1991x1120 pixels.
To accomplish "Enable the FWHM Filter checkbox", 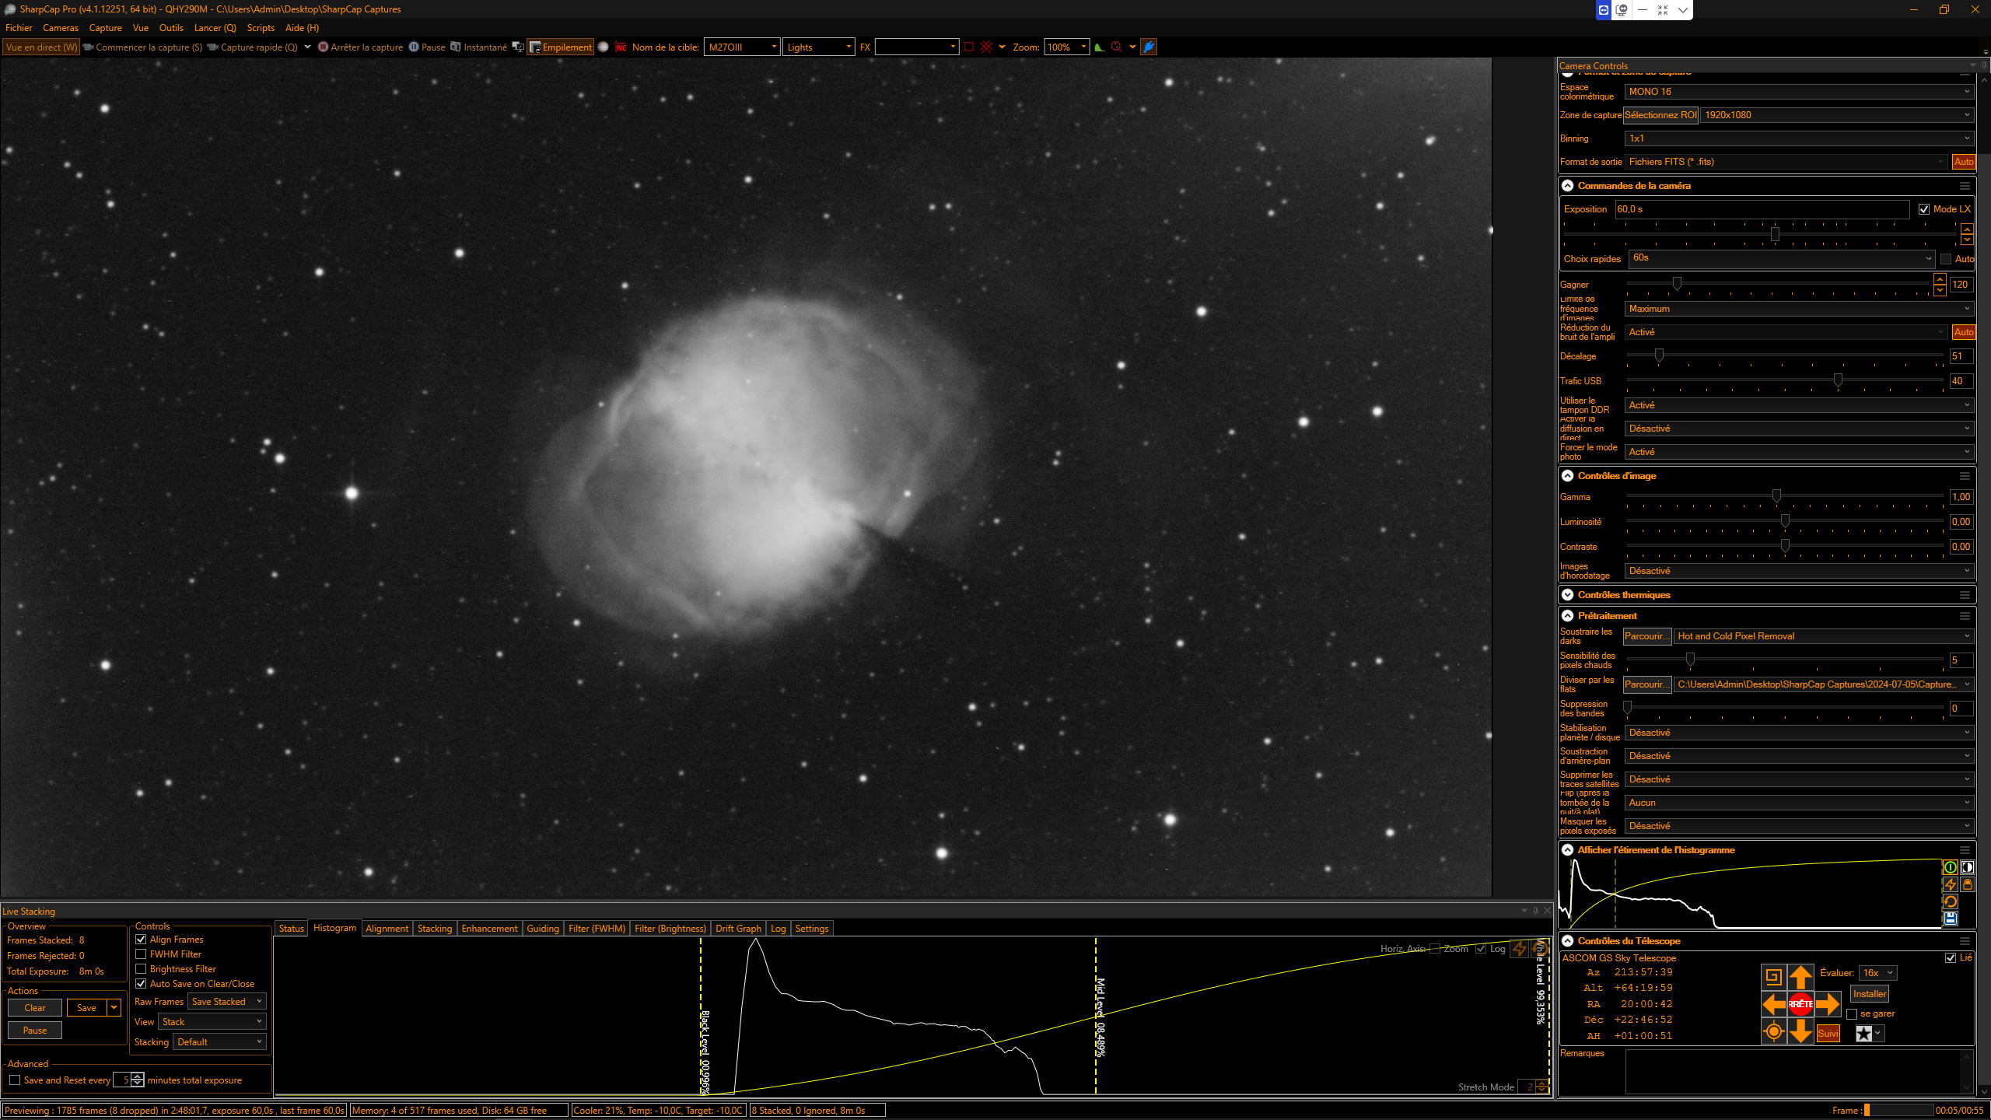I will 141,954.
